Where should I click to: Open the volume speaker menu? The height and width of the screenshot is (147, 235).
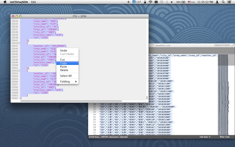pos(172,2)
